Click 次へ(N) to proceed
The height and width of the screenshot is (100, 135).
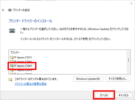point(104,95)
